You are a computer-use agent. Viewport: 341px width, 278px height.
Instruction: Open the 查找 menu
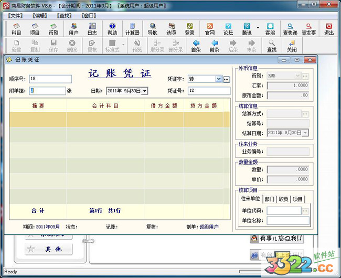65,16
